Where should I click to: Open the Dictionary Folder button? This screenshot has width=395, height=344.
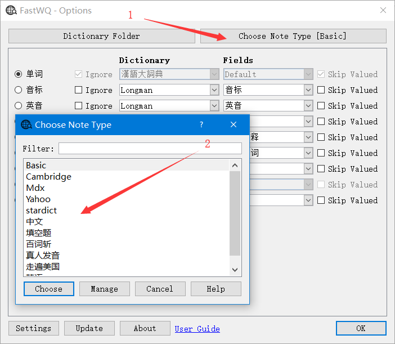(x=101, y=36)
